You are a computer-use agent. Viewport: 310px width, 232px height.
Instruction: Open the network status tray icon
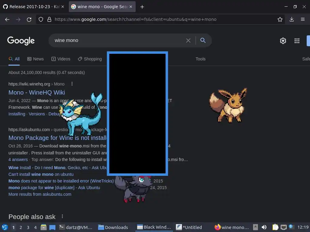[283, 227]
